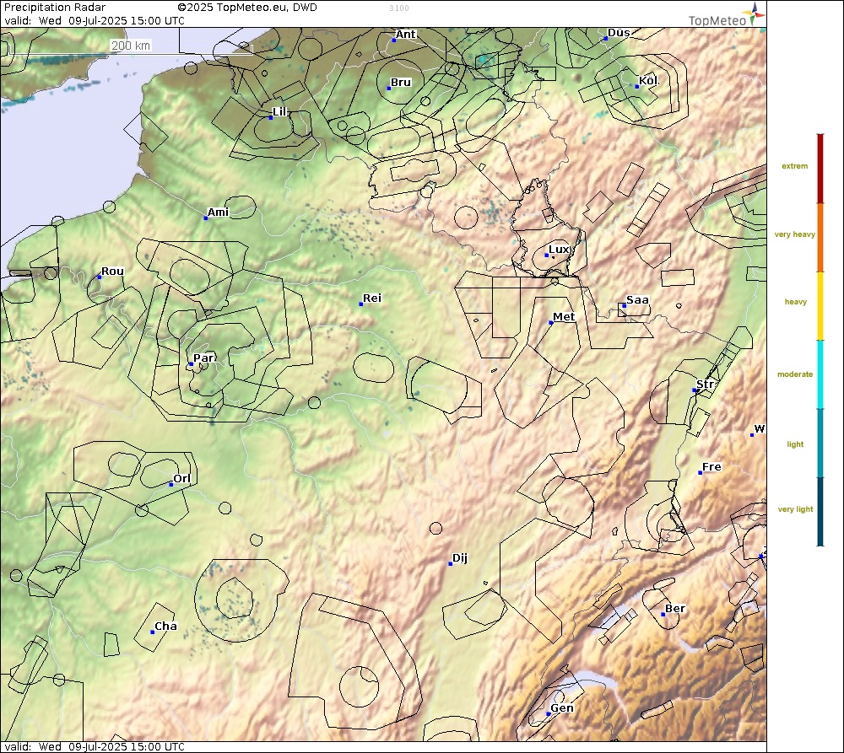
Task: Click the 'Rou' city label
Action: point(112,271)
